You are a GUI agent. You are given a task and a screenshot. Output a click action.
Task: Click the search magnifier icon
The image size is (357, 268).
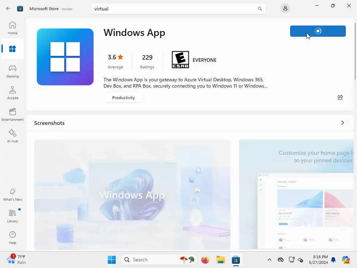pos(260,9)
